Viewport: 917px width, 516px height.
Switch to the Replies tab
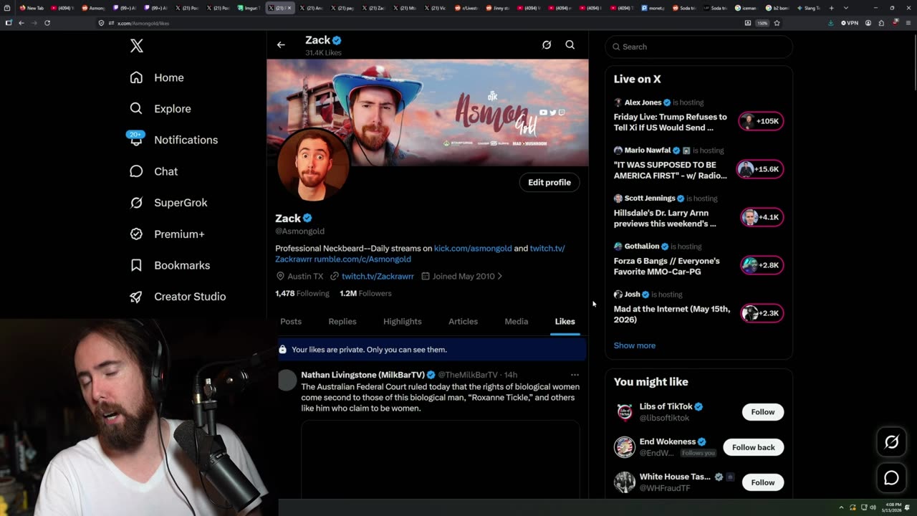[x=342, y=322]
